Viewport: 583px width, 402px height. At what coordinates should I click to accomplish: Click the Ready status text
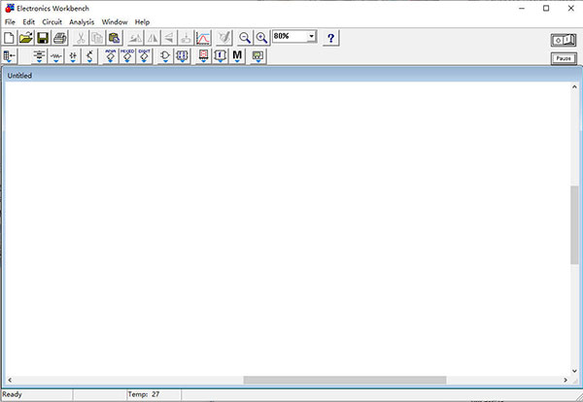[x=13, y=394]
